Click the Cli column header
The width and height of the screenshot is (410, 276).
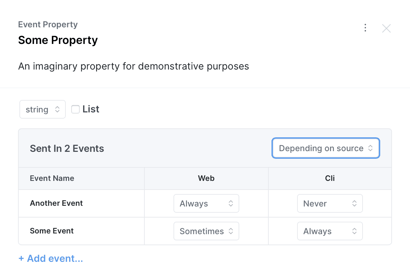click(330, 178)
